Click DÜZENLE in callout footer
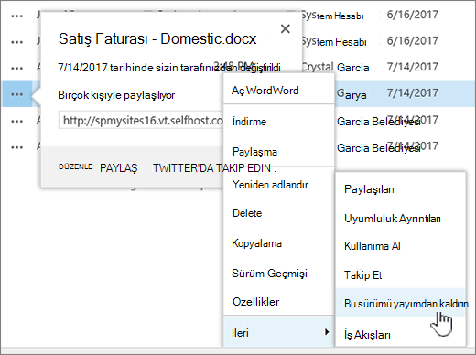Image resolution: width=476 pixels, height=355 pixels. (x=75, y=167)
